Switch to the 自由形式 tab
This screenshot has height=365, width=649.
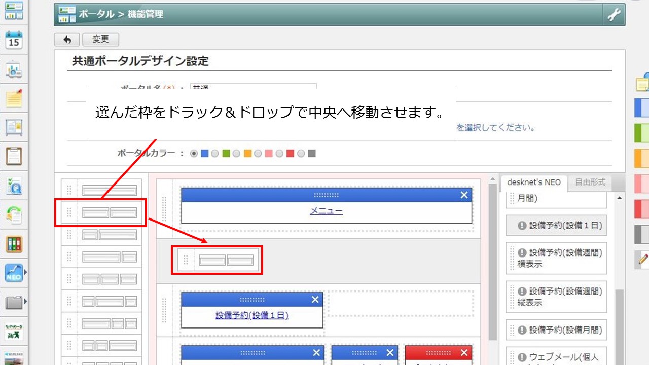point(590,182)
